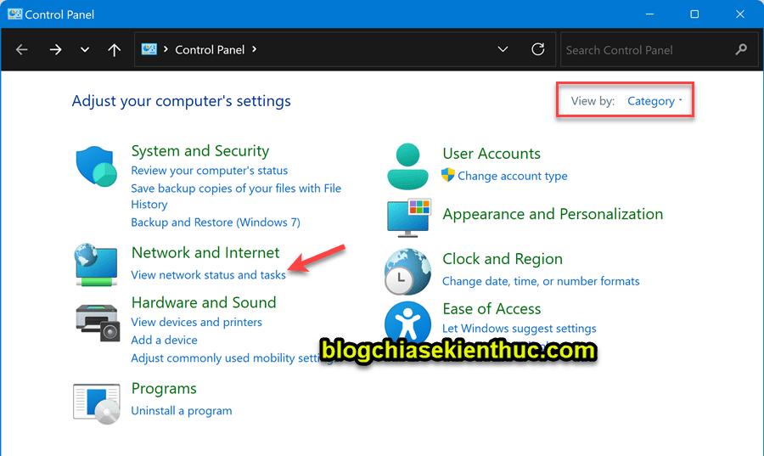Open Network and Internet heading
Viewport: 764px width, 456px height.
coord(205,252)
